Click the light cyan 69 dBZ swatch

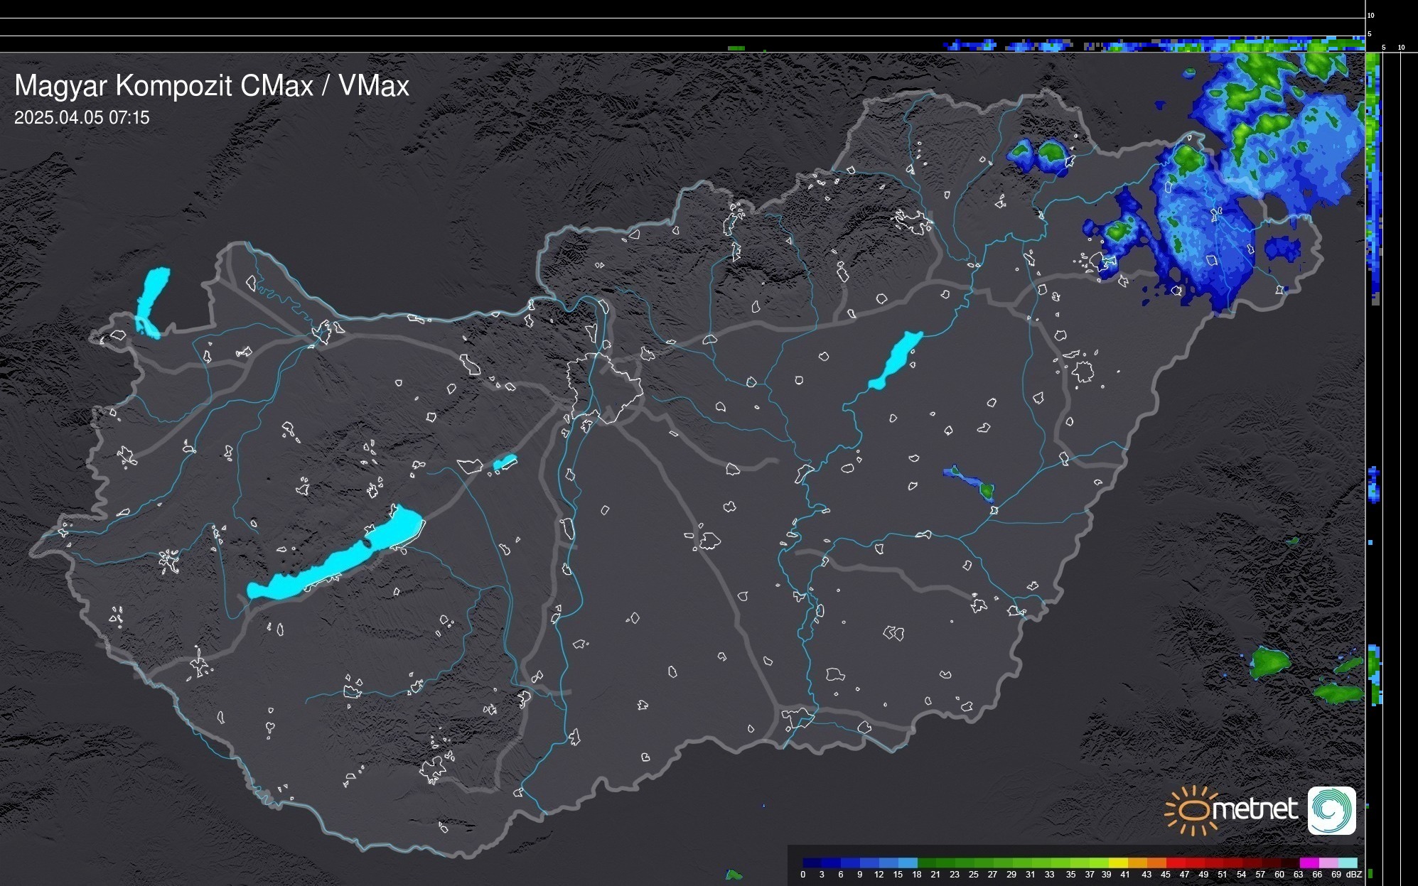click(x=1348, y=863)
